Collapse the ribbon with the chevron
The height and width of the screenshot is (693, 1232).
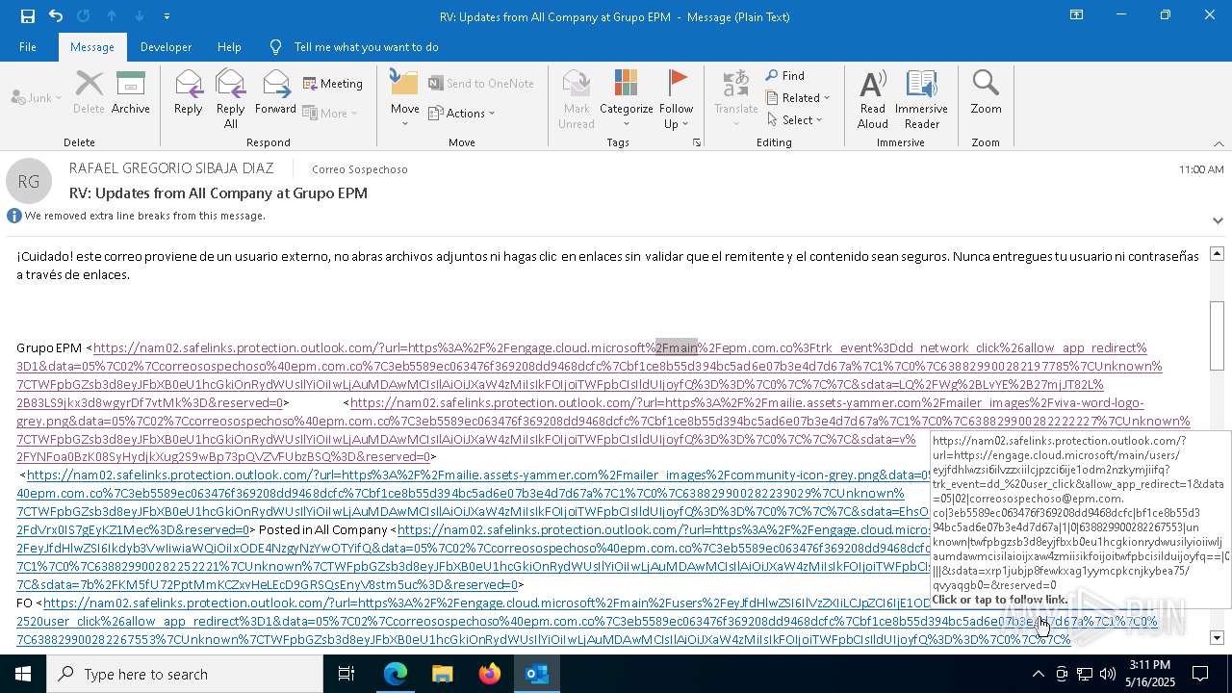click(x=1219, y=143)
